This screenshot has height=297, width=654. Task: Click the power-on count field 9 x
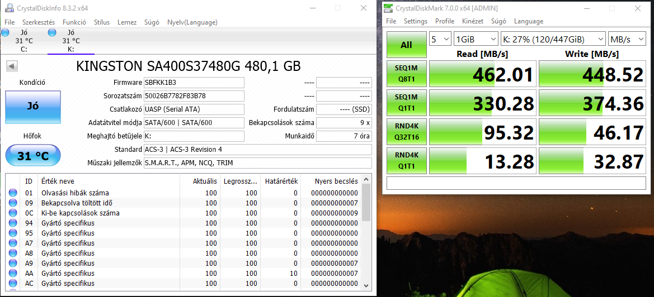(x=344, y=123)
